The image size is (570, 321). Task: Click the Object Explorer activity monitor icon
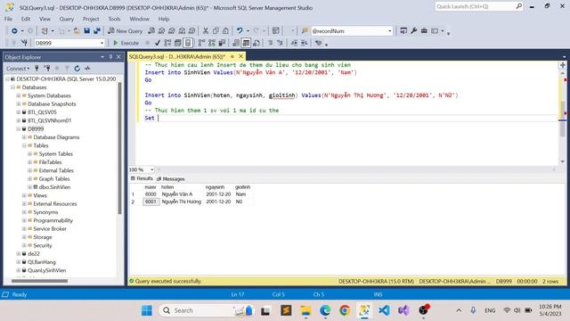pyautogui.click(x=87, y=69)
